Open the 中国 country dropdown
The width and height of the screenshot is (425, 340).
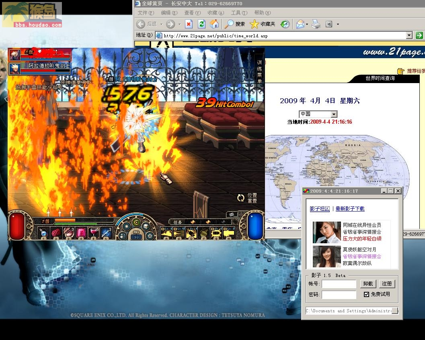[x=334, y=114]
